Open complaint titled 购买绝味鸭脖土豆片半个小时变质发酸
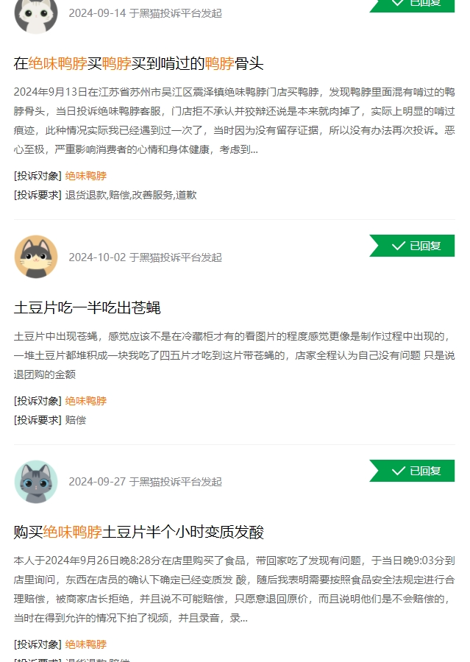The image size is (470, 662). tap(138, 532)
